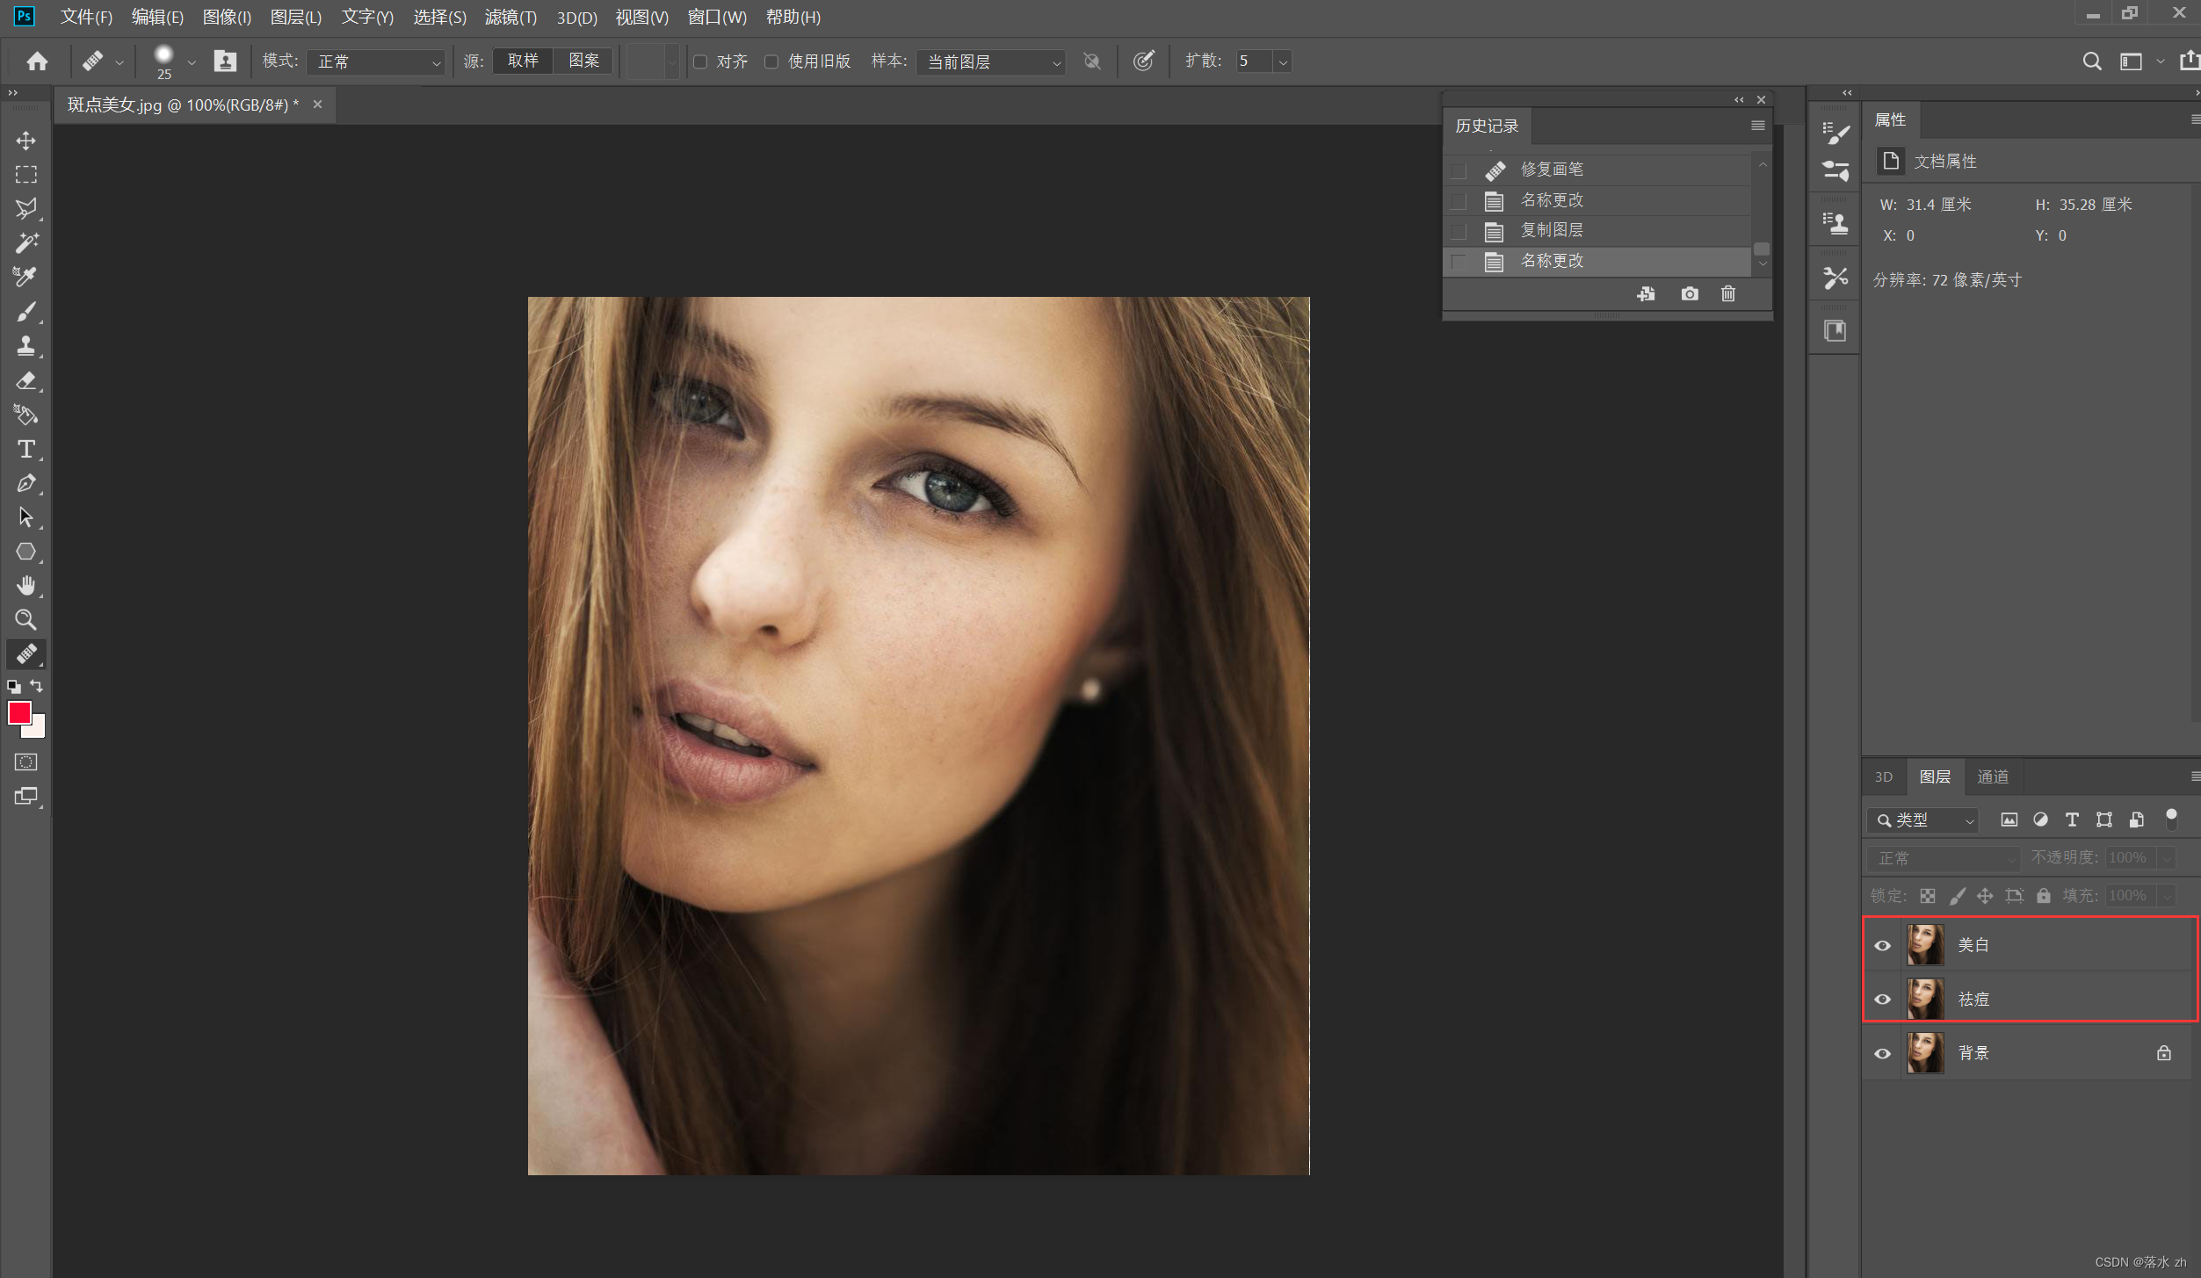Click the 图案 source button
The width and height of the screenshot is (2201, 1278).
pyautogui.click(x=583, y=61)
